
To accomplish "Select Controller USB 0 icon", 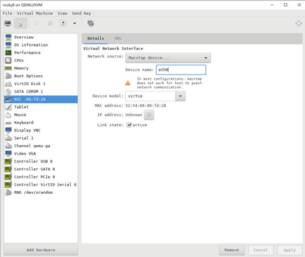I will [8, 161].
